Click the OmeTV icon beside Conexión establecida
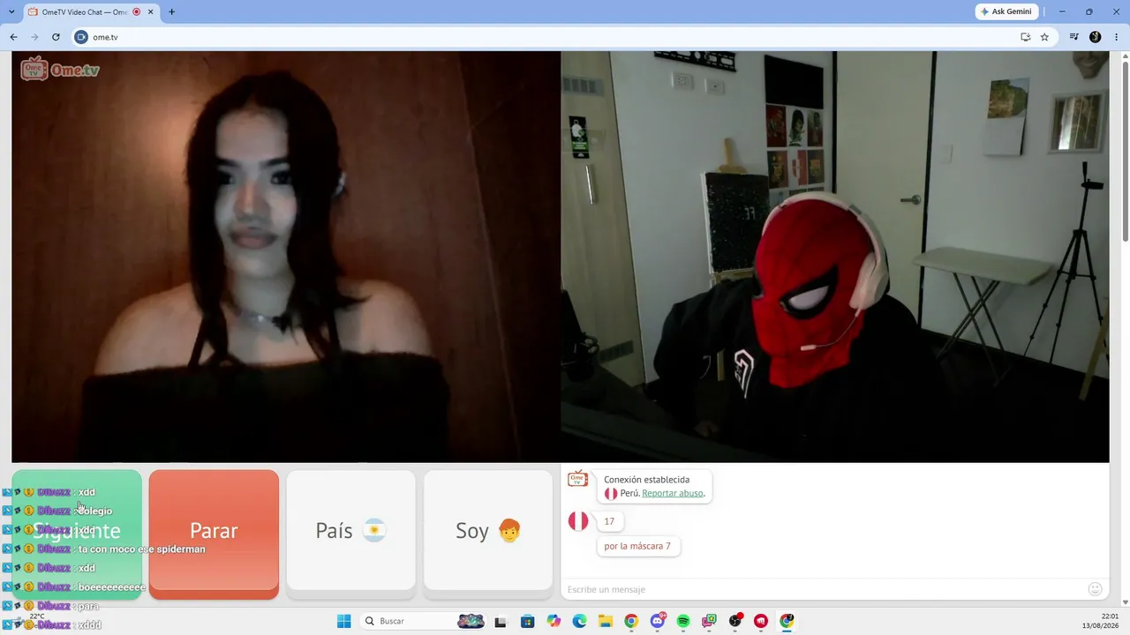The height and width of the screenshot is (635, 1130). click(x=578, y=479)
